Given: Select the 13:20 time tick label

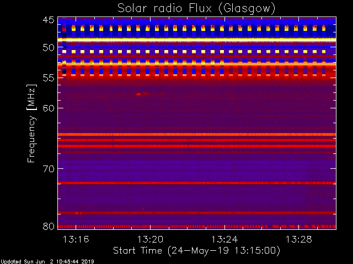Looking at the screenshot, I should click(150, 239).
